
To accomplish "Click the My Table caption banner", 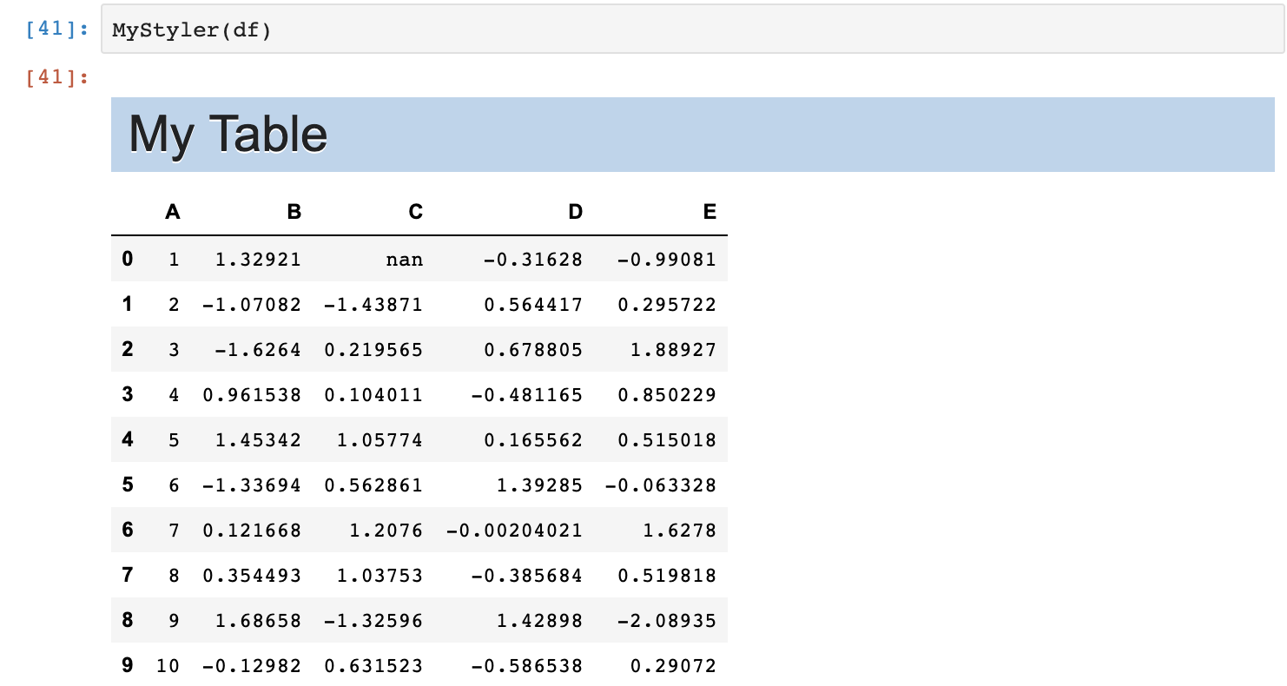I will pos(692,134).
